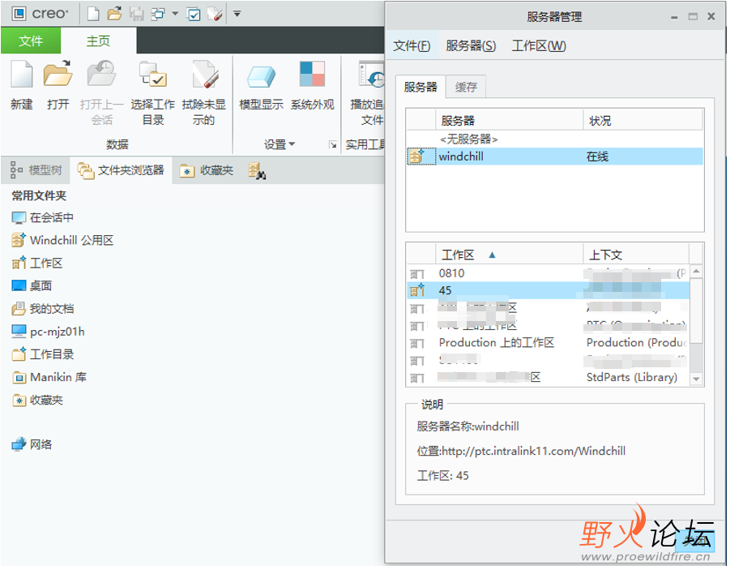Expand the 设置 group dropdown
Screen dimensions: 730x570
click(280, 144)
